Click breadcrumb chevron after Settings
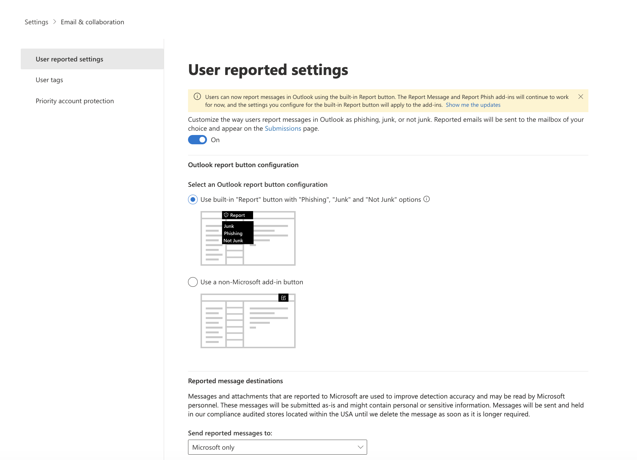637x460 pixels. (x=54, y=22)
